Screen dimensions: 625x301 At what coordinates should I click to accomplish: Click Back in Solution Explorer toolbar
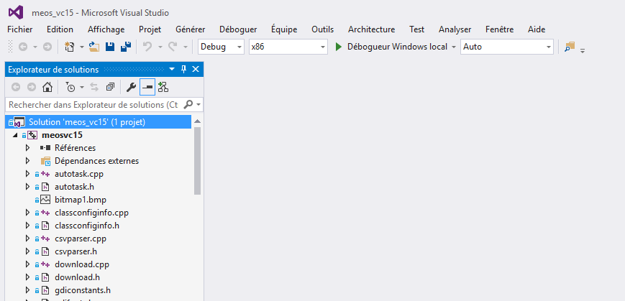pyautogui.click(x=16, y=87)
